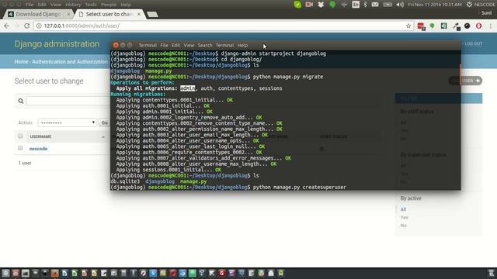
Task: Open the History menu in top bar
Action: coord(73,5)
